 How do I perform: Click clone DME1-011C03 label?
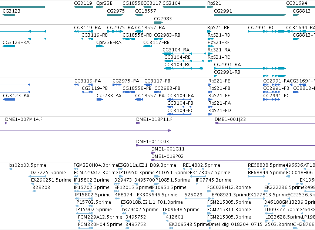[152, 142]
